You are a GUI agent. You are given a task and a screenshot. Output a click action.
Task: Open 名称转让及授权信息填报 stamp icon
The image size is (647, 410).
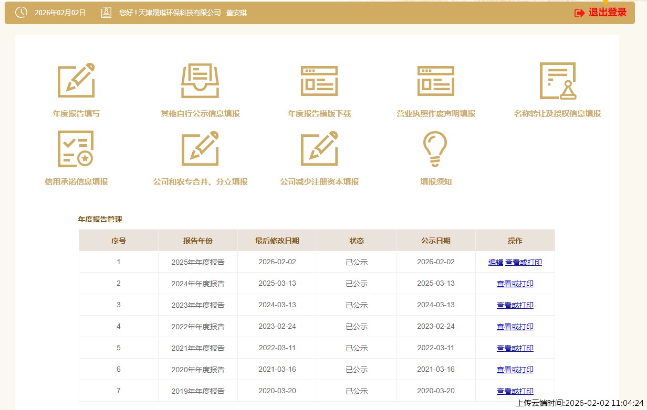[x=557, y=80]
